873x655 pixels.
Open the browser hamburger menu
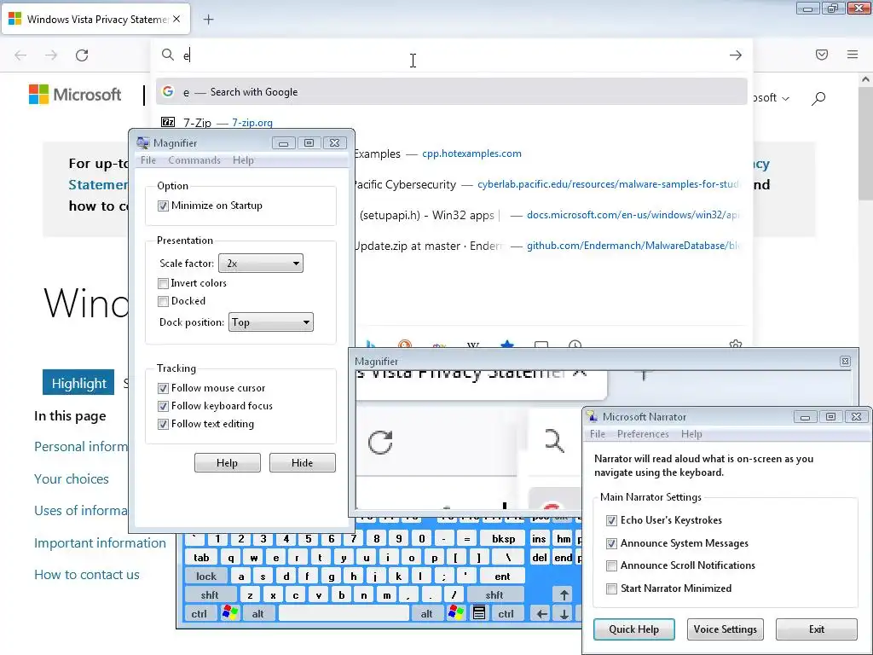[x=853, y=55]
